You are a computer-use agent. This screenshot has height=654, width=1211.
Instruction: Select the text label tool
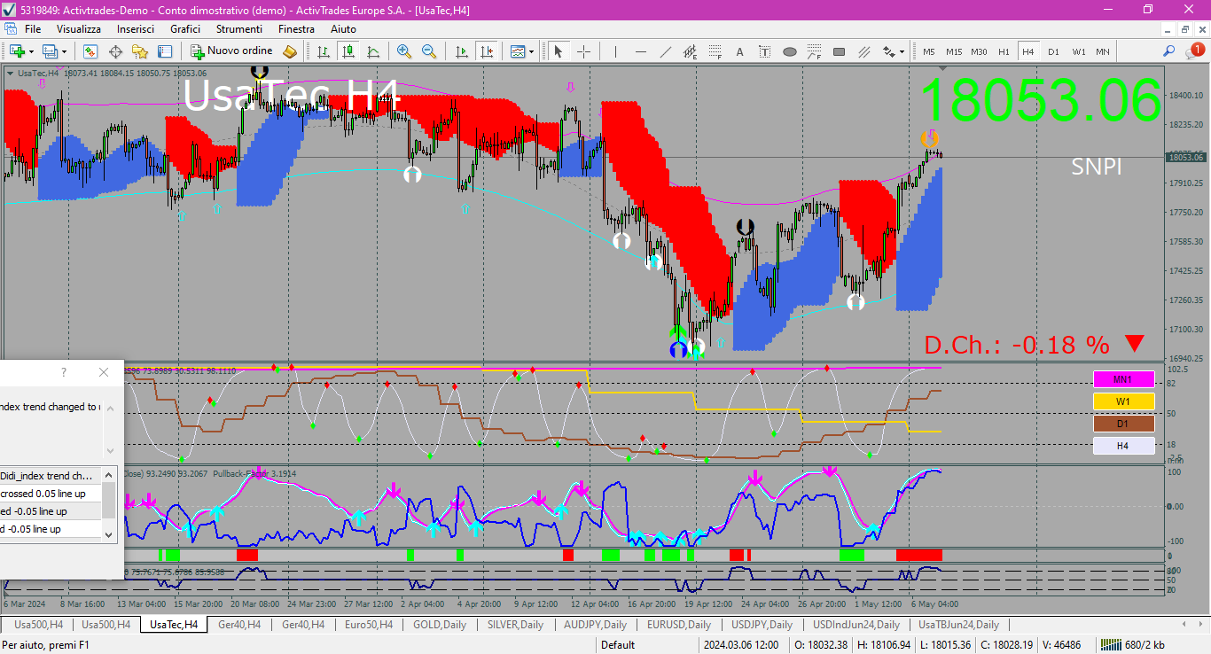click(x=764, y=51)
